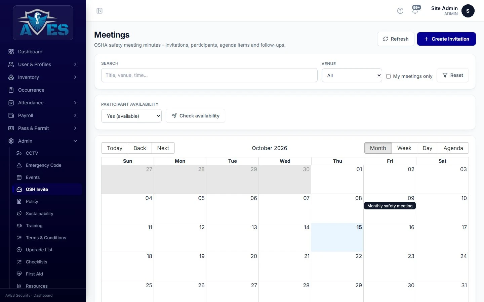Open notifications bell with 99+ badge
484x302 pixels.
[x=416, y=10]
